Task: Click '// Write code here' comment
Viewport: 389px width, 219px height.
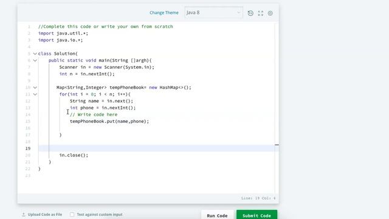Action: pyautogui.click(x=94, y=114)
